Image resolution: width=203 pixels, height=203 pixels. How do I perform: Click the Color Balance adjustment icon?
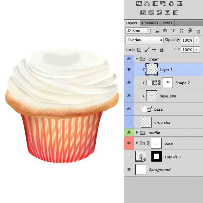click(147, 4)
